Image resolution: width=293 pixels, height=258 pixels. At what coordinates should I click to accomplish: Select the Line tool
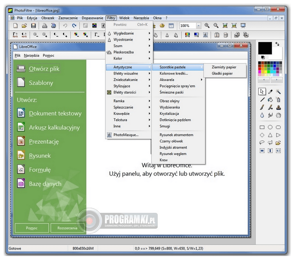pyautogui.click(x=262, y=100)
